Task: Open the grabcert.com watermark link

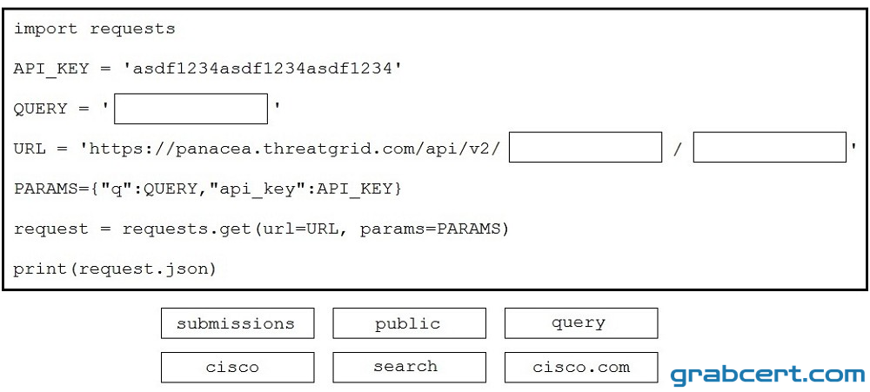Action: click(767, 375)
